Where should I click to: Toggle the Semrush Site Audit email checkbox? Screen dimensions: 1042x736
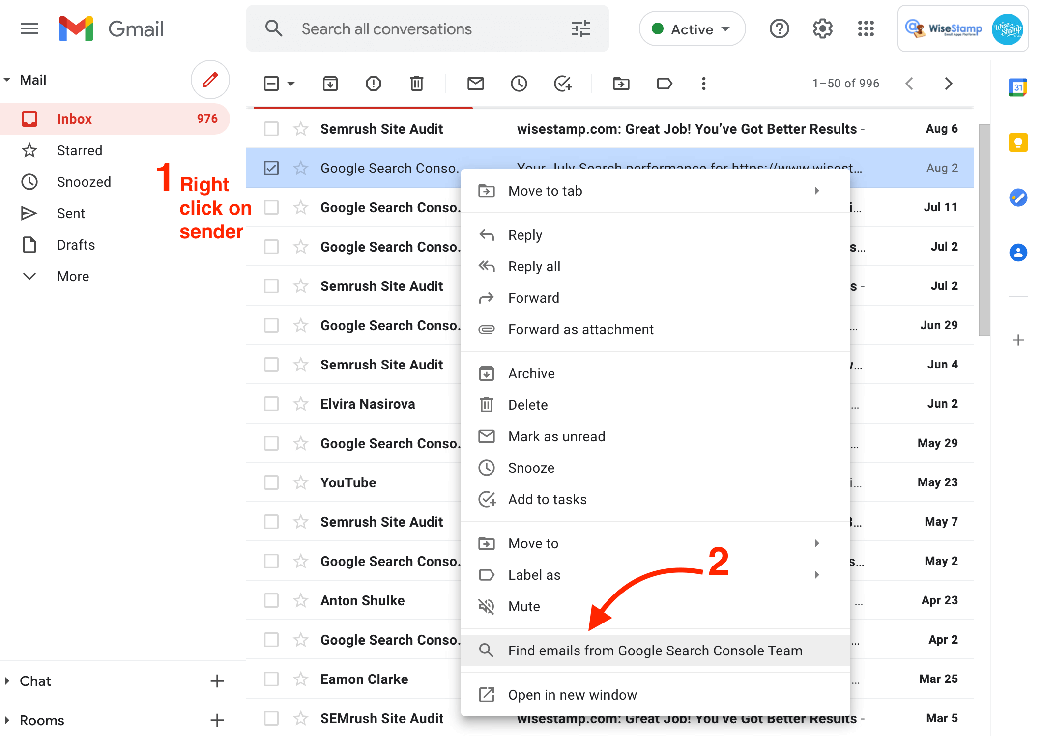pyautogui.click(x=271, y=128)
